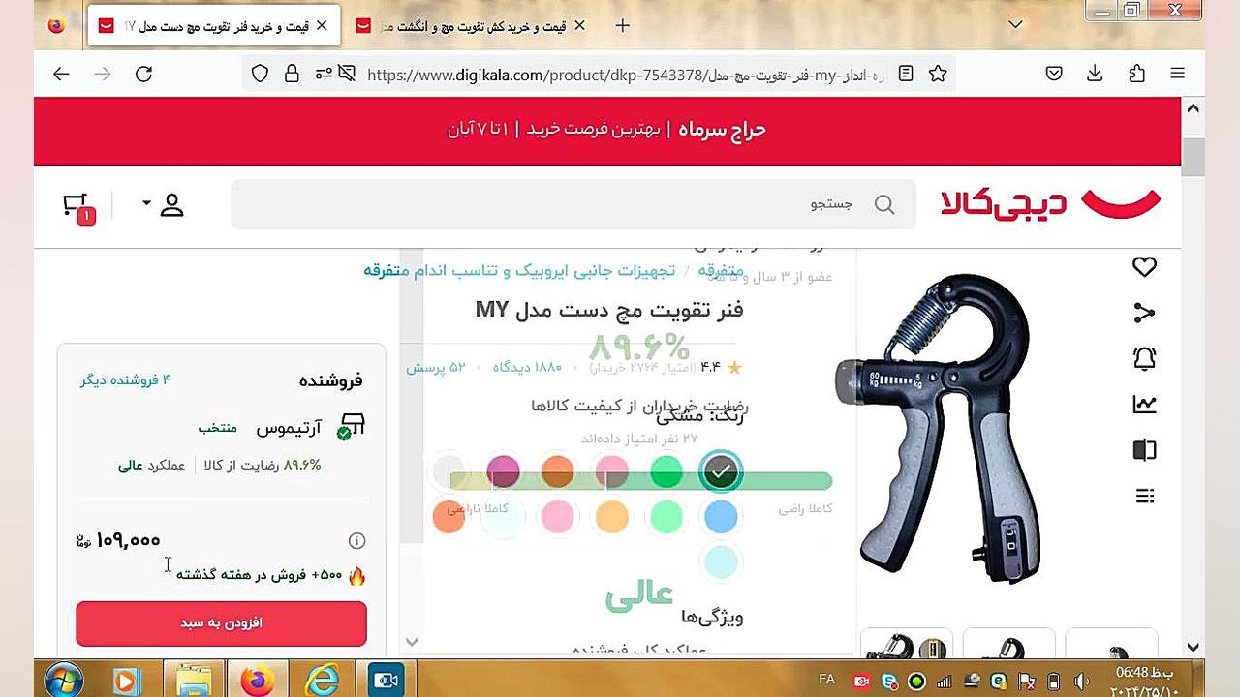Open seller آرتیموس page
The image size is (1240, 697).
point(289,427)
